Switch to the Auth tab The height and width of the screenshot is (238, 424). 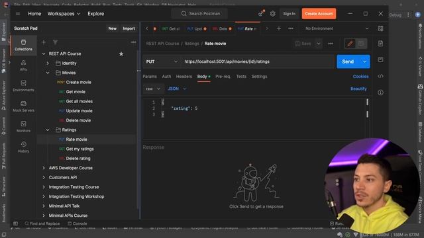tap(166, 77)
